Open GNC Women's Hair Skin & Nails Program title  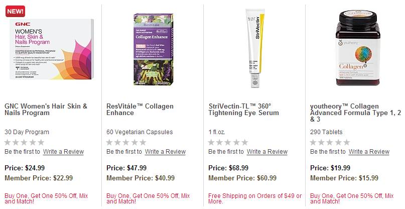(x=46, y=110)
